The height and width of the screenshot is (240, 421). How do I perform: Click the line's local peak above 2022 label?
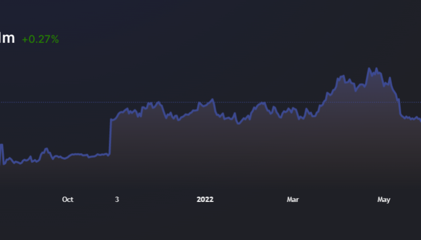(212, 100)
